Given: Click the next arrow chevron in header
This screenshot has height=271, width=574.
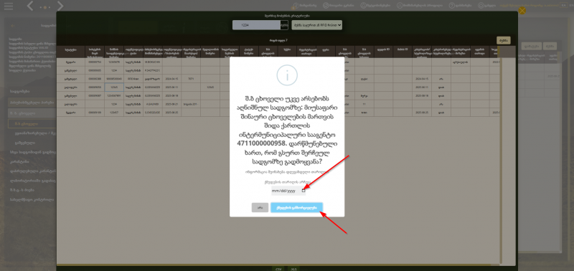Looking at the screenshot, I should pos(60,6).
